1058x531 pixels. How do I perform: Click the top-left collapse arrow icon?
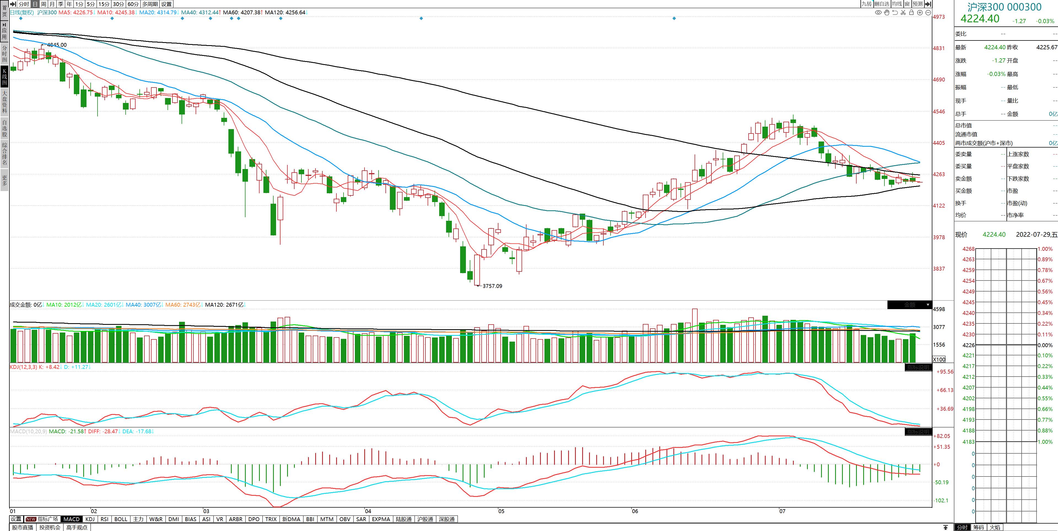point(13,4)
